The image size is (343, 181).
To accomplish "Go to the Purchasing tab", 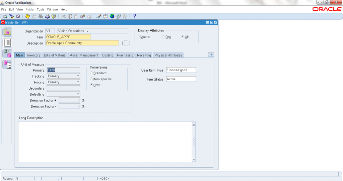I will [125, 55].
